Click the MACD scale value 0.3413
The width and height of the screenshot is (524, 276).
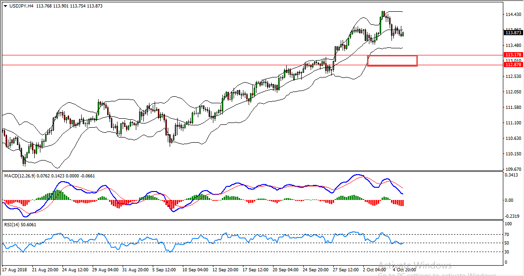511,175
